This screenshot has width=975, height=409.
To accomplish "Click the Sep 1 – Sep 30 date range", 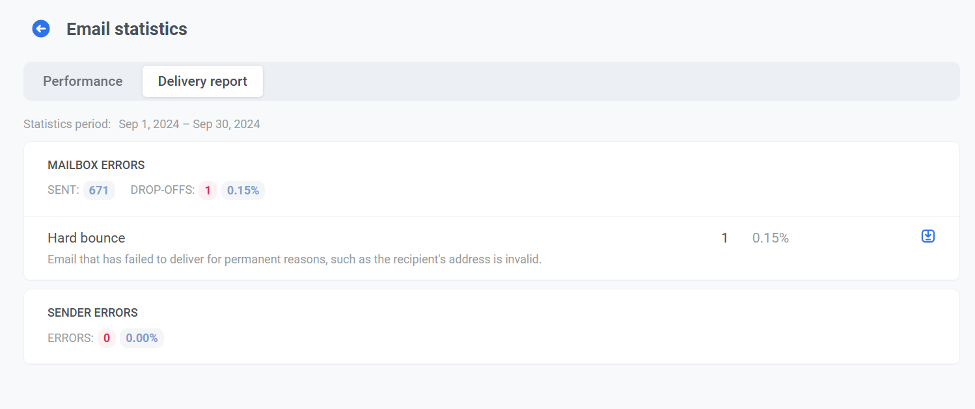I will (189, 124).
